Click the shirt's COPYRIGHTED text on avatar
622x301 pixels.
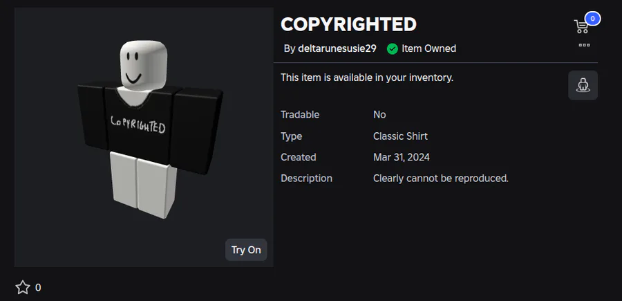tap(138, 125)
